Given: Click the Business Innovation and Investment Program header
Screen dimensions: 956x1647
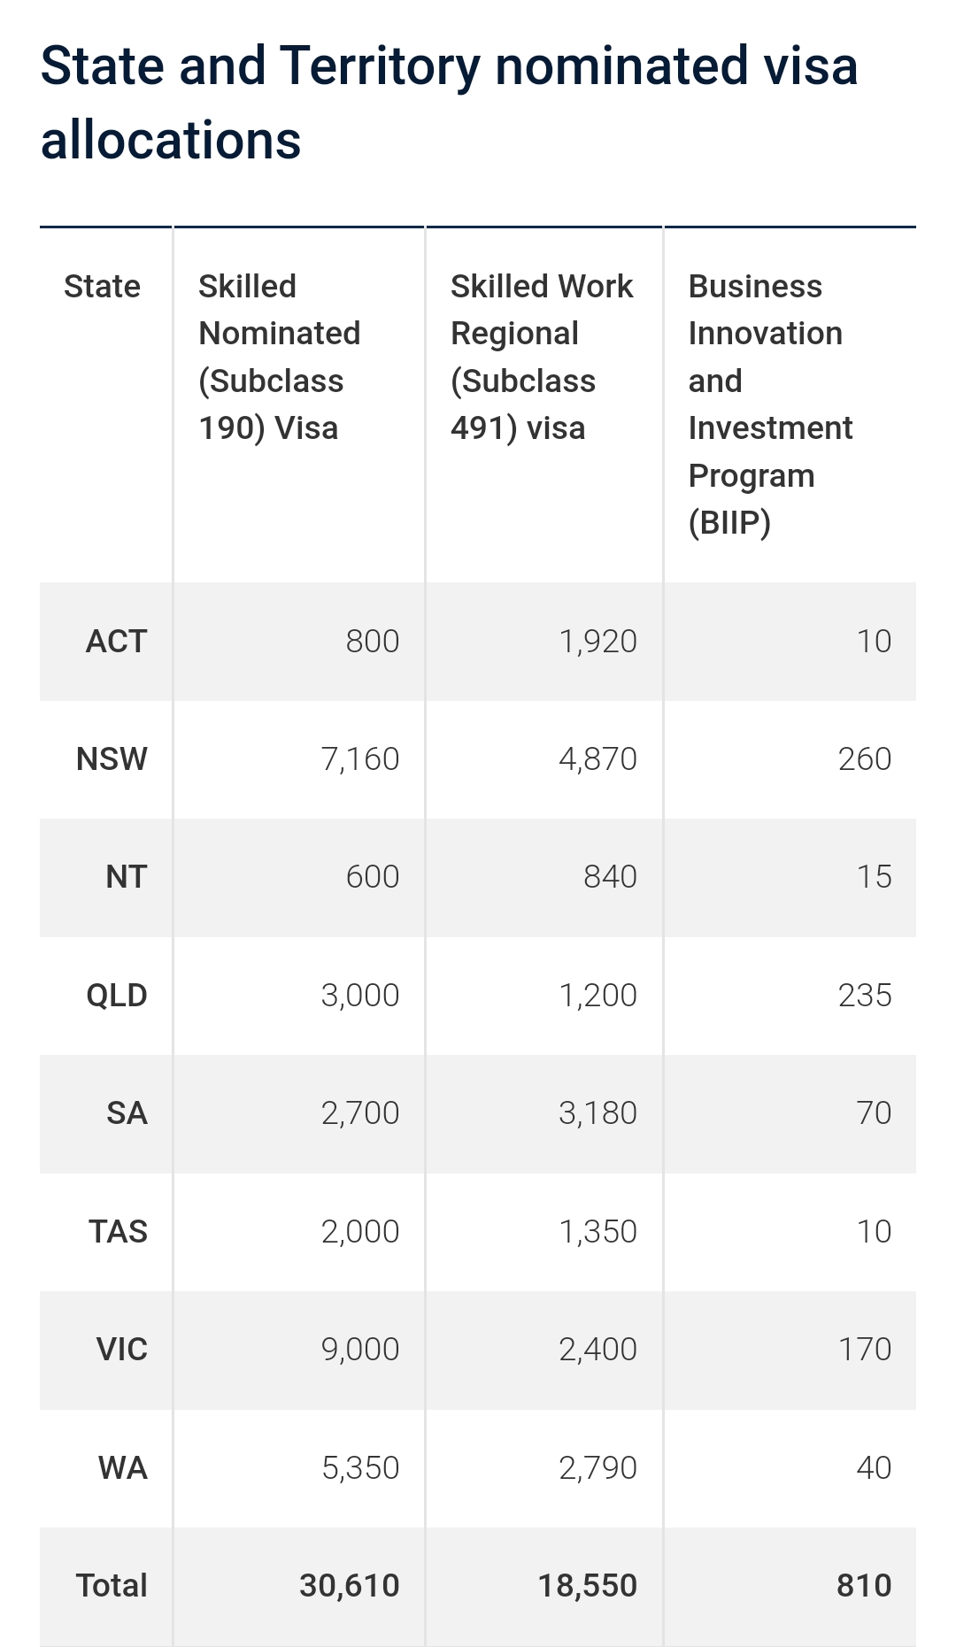Looking at the screenshot, I should tap(769, 404).
